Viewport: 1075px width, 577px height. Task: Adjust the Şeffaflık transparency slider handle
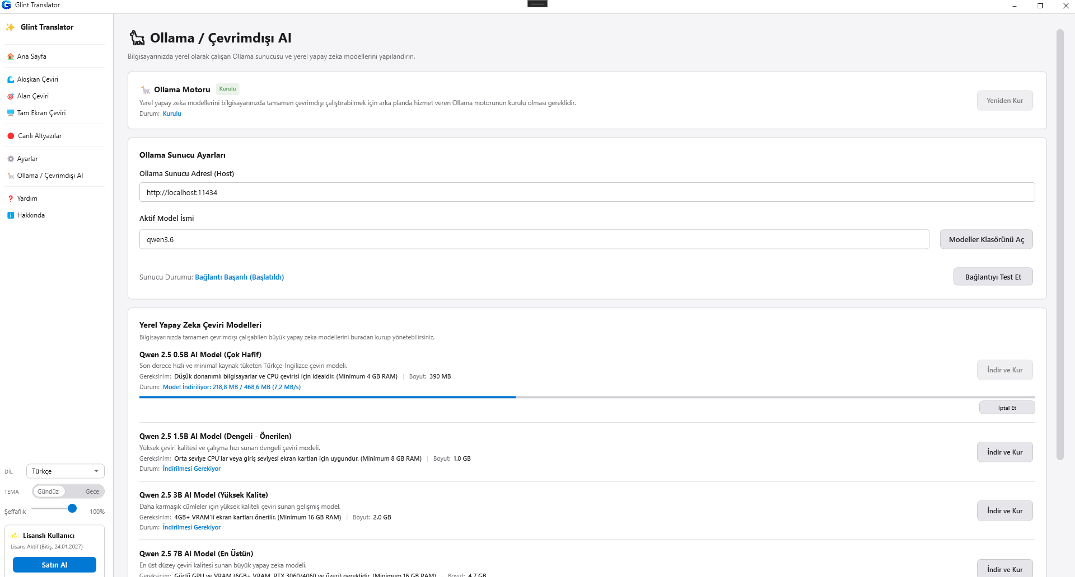(x=72, y=508)
